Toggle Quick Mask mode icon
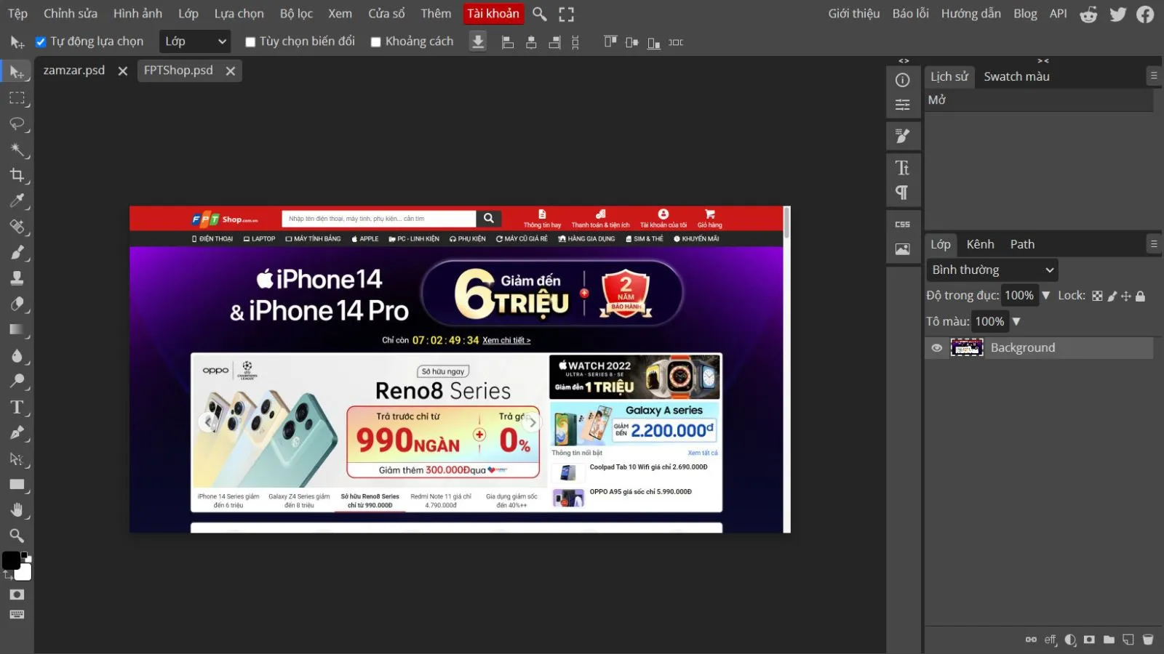 [17, 594]
